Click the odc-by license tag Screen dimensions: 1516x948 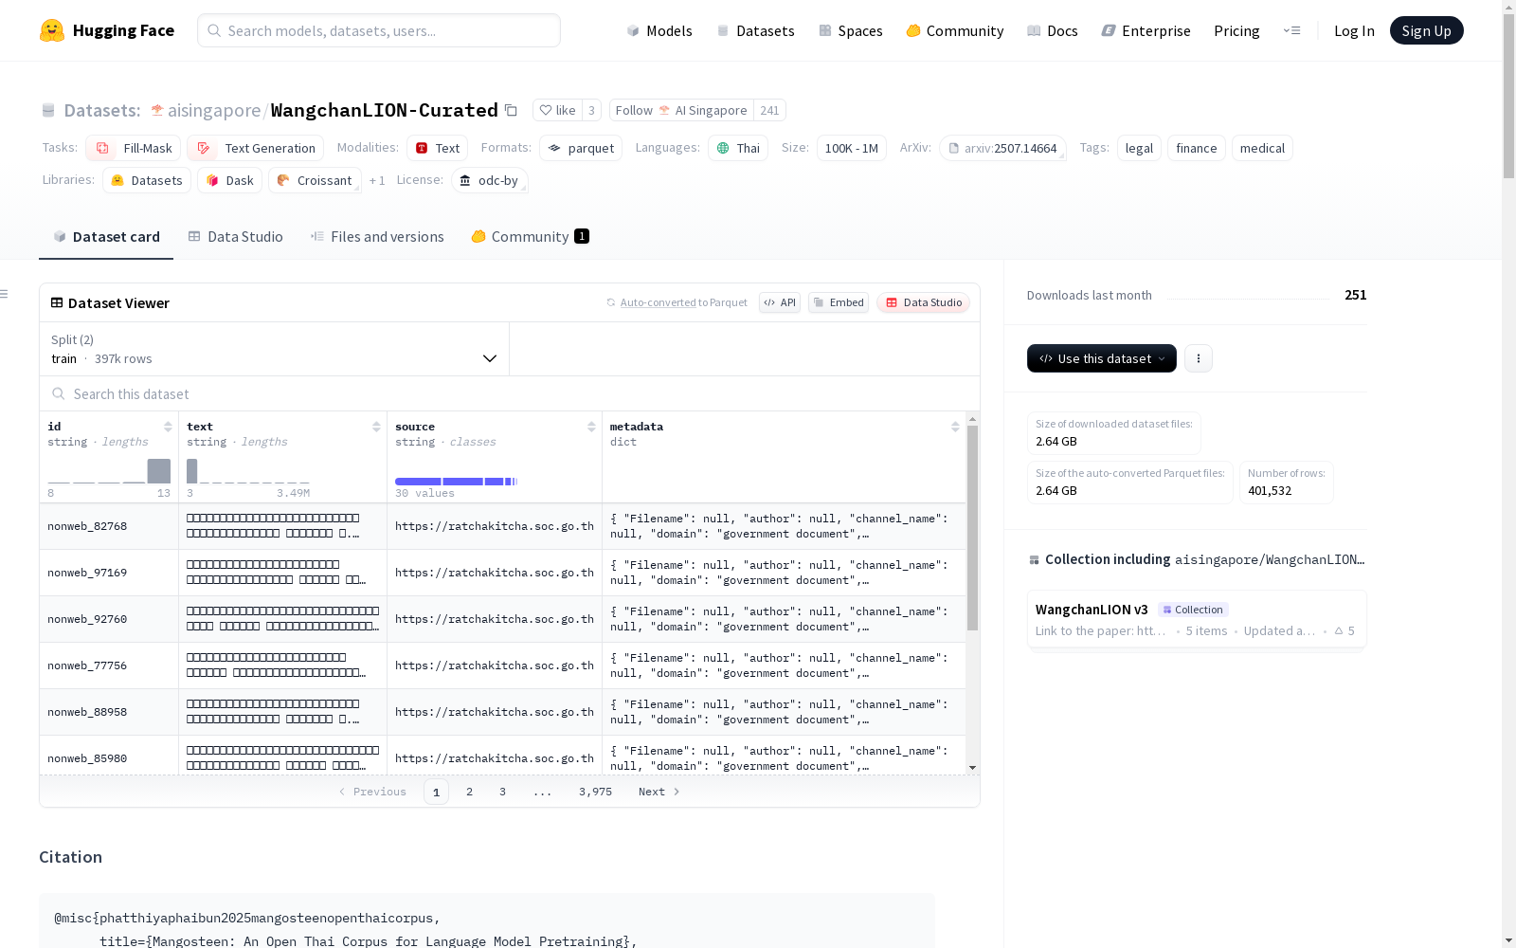click(489, 180)
